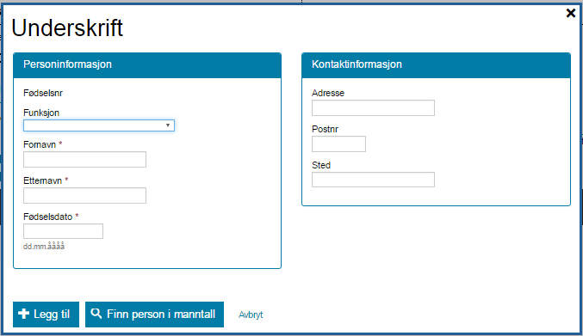Click the Fødselsnr label
This screenshot has width=583, height=336.
43,93
